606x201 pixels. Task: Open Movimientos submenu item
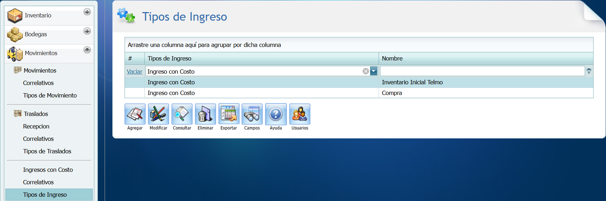coord(40,70)
